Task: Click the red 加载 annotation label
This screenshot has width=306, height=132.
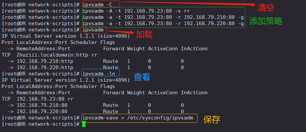Action: pos(144,34)
